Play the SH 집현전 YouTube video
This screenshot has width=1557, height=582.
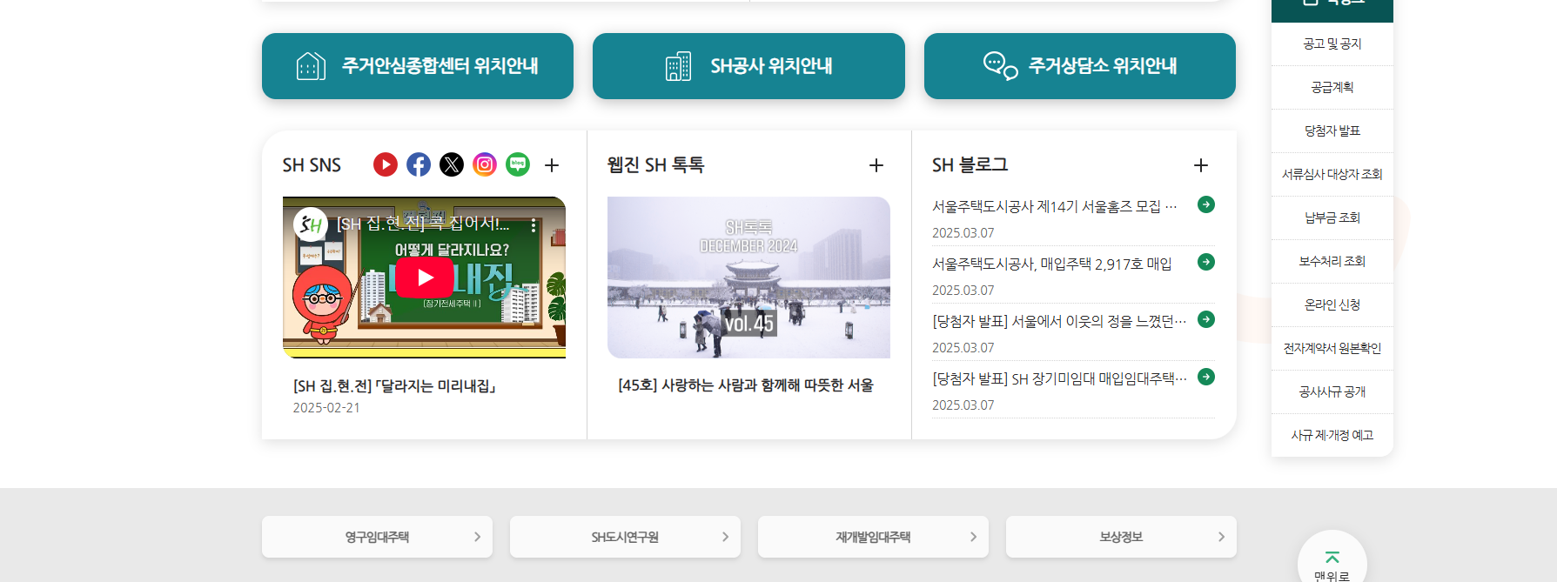click(x=425, y=278)
